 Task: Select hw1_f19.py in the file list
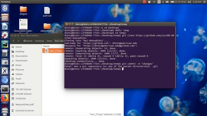(53, 51)
